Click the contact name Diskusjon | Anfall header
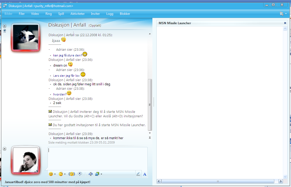Image resolution: width=291 pixels, height=187 pixels. coord(67,25)
